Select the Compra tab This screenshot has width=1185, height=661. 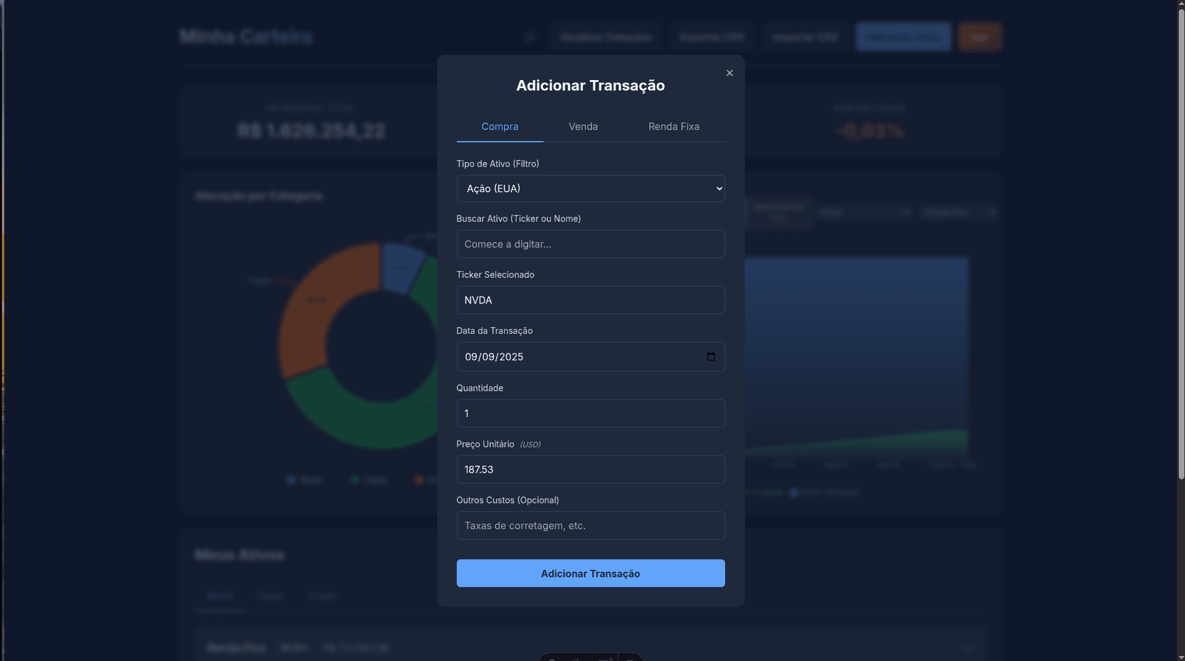(x=499, y=127)
